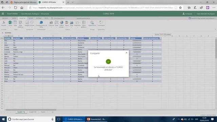Screen dimensions: 217x122
Task: Insert a Gráfico circular chart
Action: pos(62,24)
